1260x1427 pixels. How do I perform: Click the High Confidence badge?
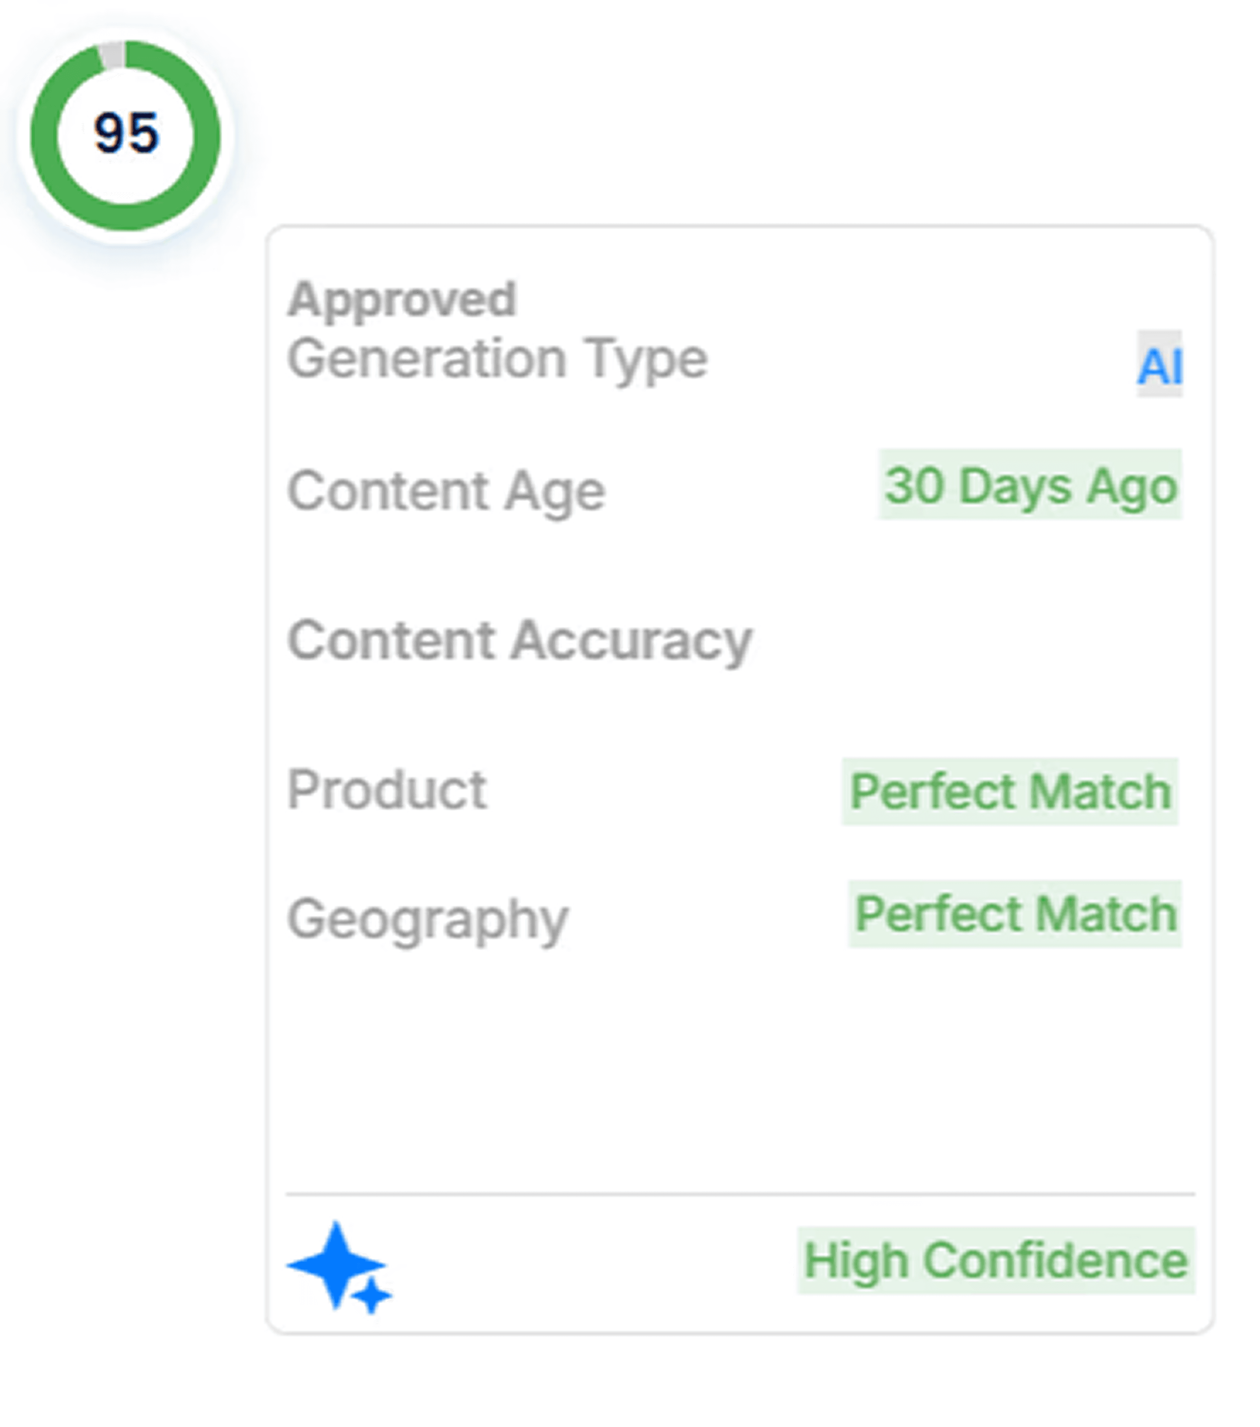pyautogui.click(x=996, y=1261)
